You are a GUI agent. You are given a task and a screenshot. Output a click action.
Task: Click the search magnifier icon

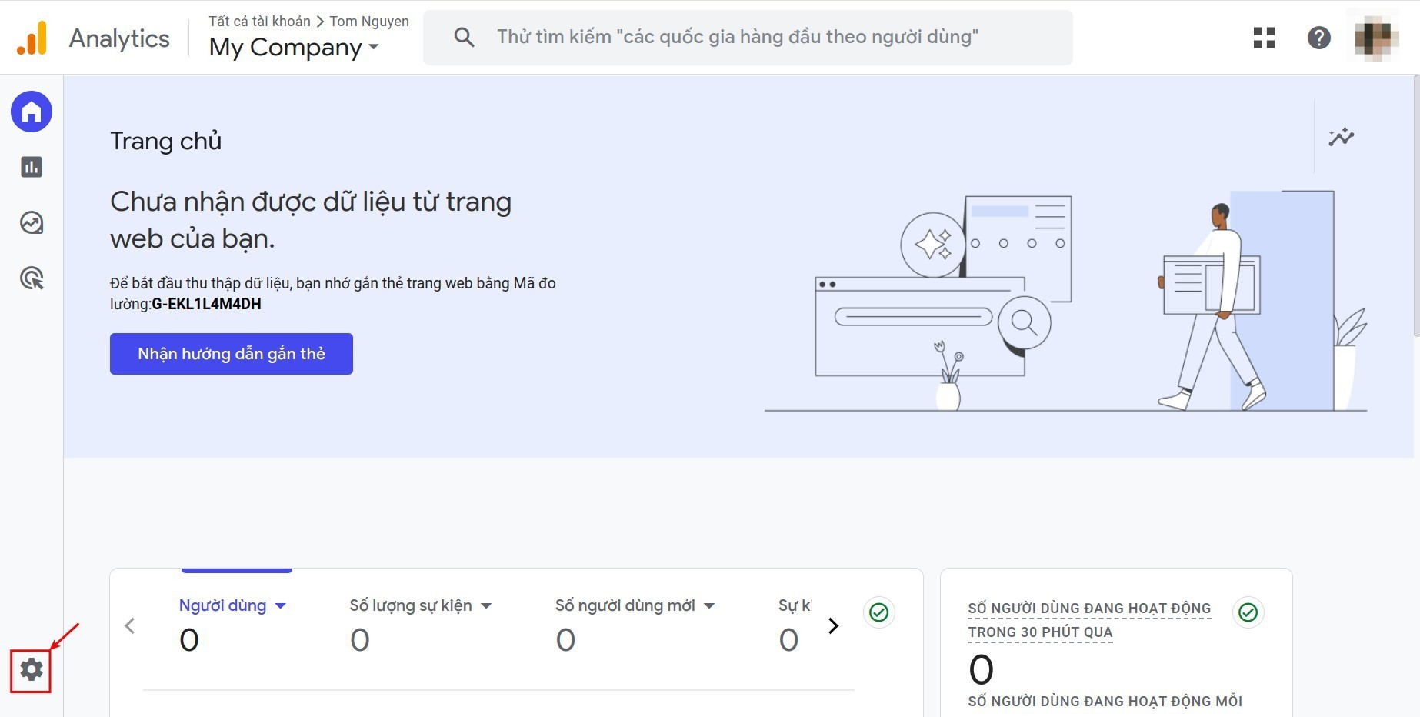464,37
